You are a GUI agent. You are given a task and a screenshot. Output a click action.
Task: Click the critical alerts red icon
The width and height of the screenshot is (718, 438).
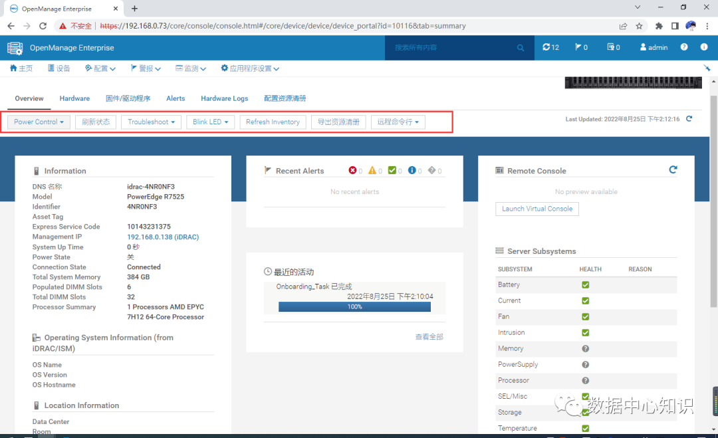point(352,170)
